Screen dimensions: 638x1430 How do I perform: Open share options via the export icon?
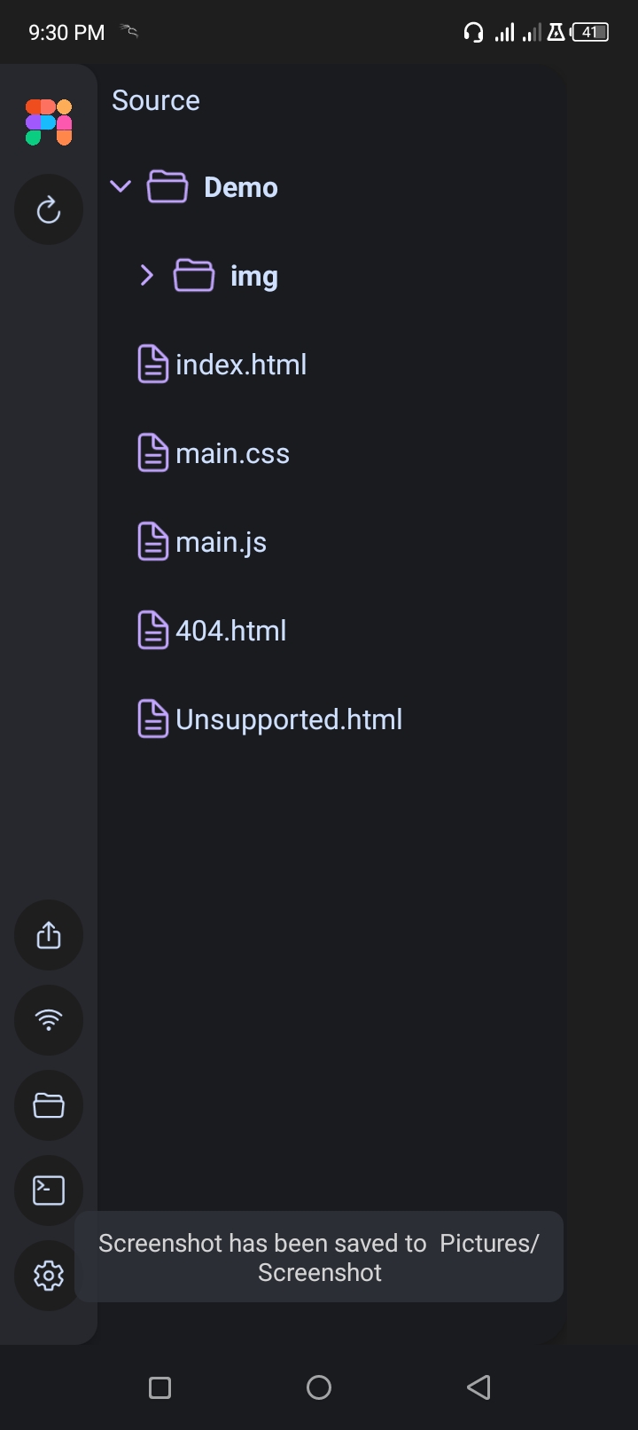point(48,935)
